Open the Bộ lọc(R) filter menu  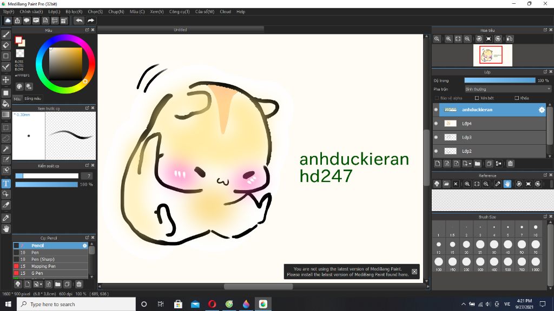pyautogui.click(x=74, y=12)
